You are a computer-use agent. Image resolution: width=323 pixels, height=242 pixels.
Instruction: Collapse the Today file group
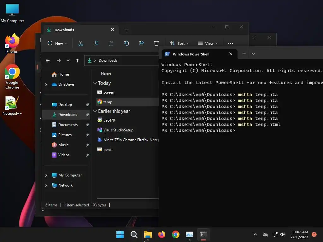(95, 83)
